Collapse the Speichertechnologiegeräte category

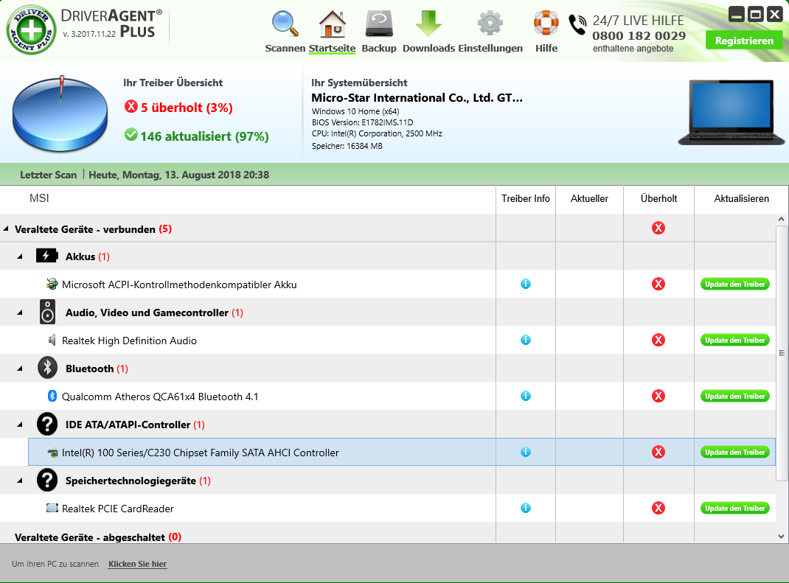pos(20,481)
